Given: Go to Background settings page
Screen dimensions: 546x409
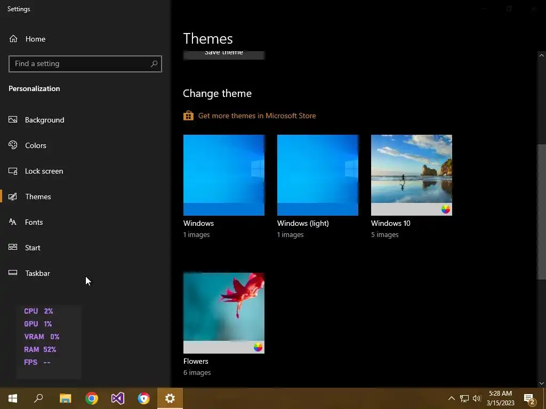Looking at the screenshot, I should [x=85, y=120].
